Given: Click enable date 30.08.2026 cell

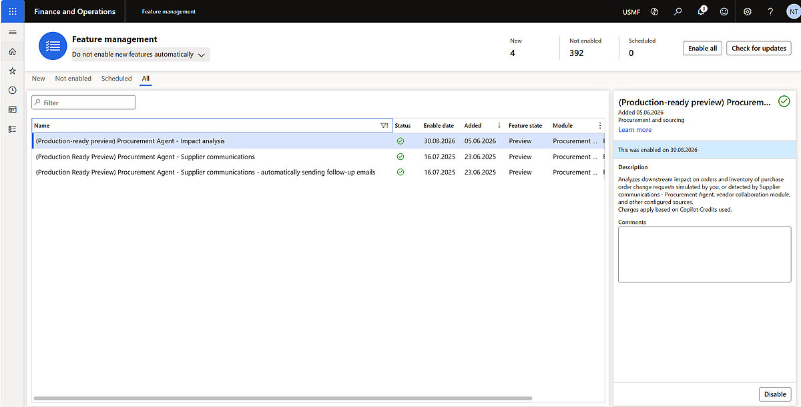Looking at the screenshot, I should coord(439,141).
